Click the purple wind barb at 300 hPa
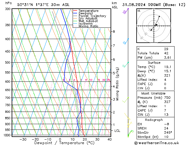 (x=126, y=11)
